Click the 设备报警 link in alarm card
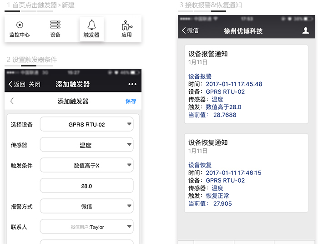This screenshot has height=244, width=323. pyautogui.click(x=200, y=76)
